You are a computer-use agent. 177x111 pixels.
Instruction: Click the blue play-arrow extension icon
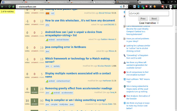[135, 6]
